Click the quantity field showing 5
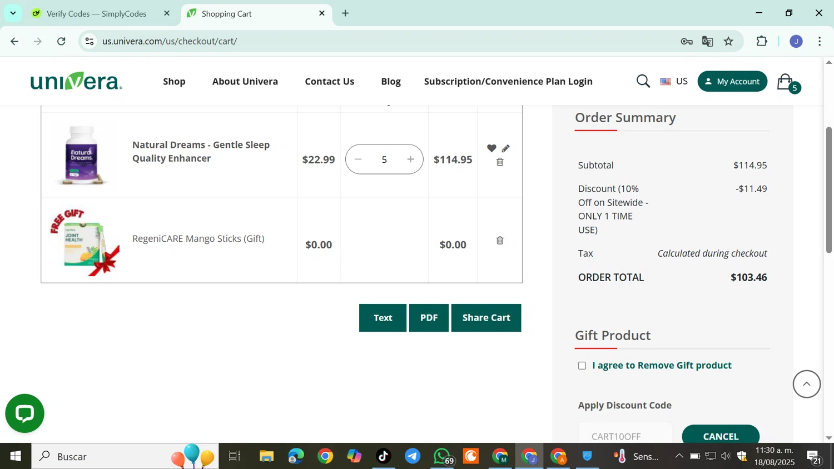The image size is (834, 469). pos(384,159)
